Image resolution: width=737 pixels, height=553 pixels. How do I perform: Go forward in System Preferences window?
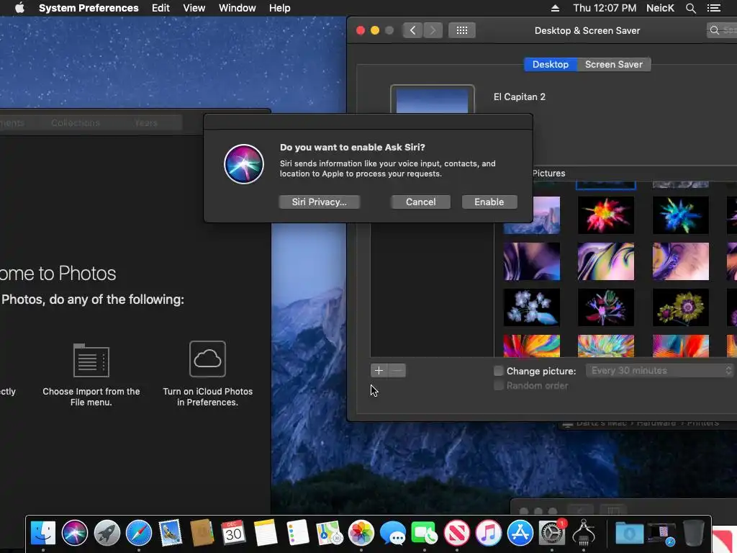pyautogui.click(x=433, y=30)
